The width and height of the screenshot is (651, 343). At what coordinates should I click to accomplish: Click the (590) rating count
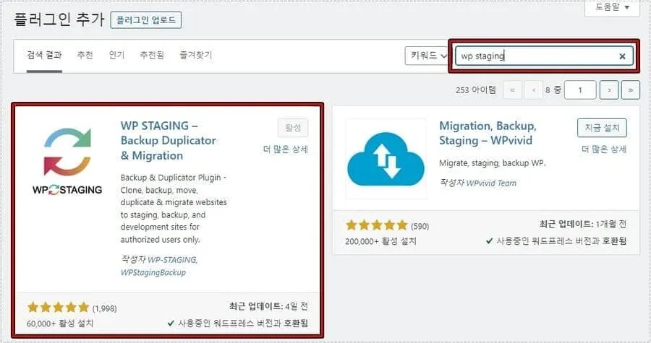[420, 226]
